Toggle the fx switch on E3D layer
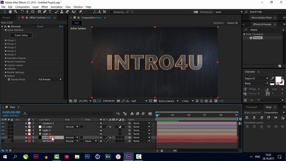 [x=110, y=137]
